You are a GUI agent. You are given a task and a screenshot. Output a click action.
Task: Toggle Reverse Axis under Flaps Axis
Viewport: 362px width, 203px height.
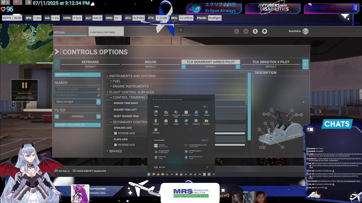coord(115,145)
